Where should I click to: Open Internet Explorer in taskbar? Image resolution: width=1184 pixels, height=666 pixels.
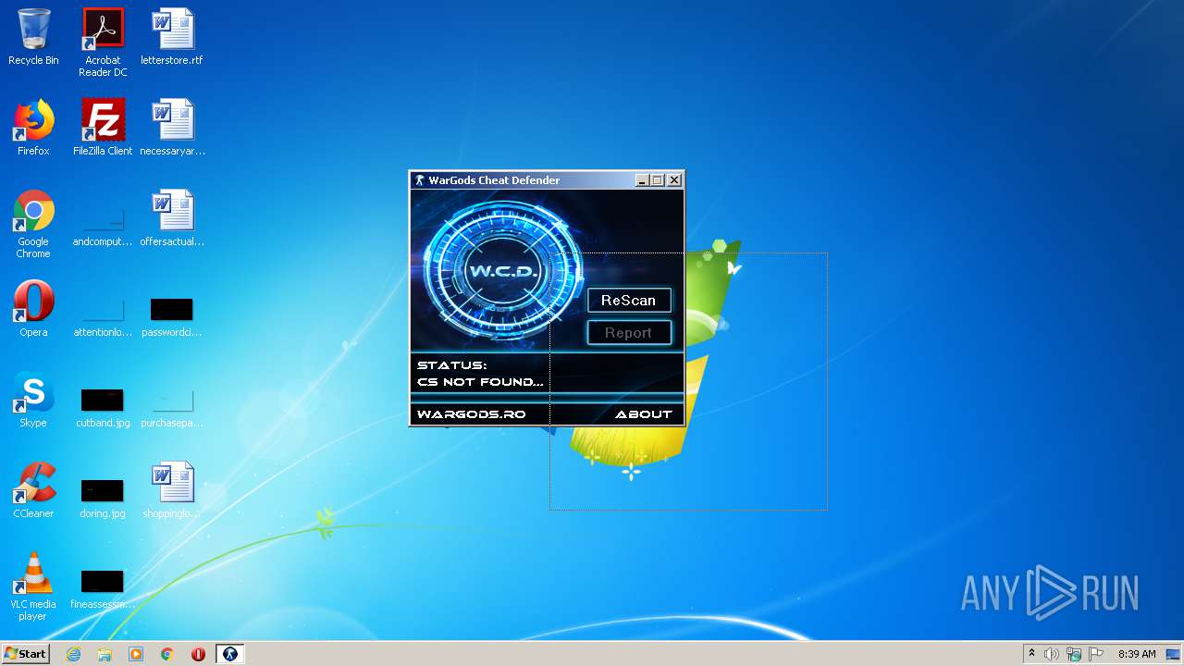click(74, 654)
